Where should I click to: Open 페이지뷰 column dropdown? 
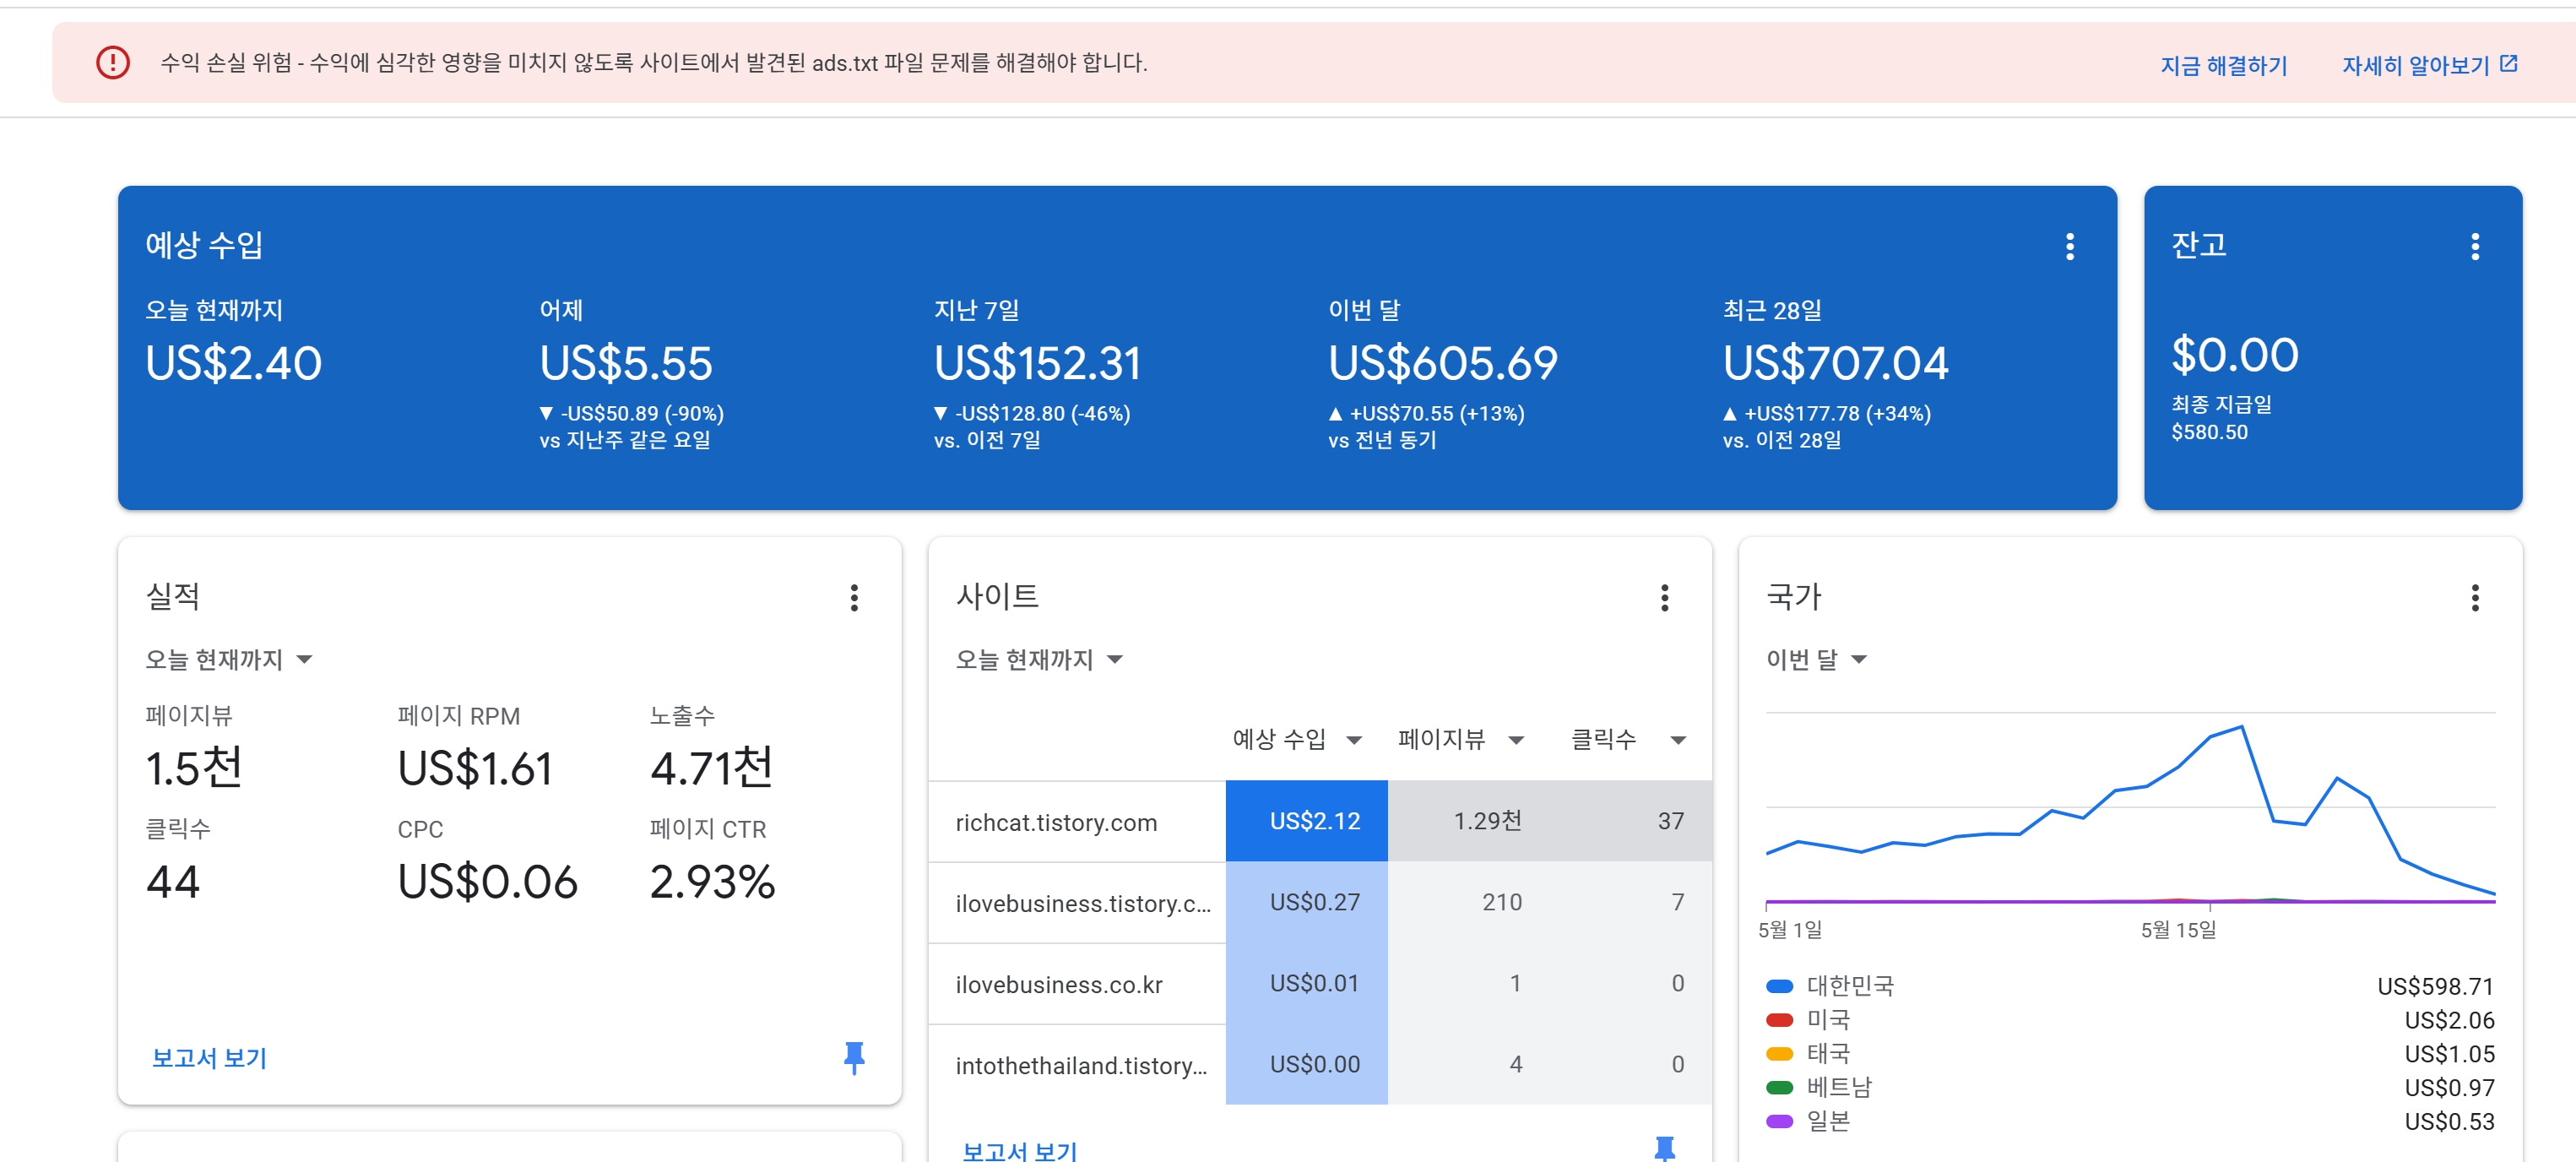(1516, 740)
